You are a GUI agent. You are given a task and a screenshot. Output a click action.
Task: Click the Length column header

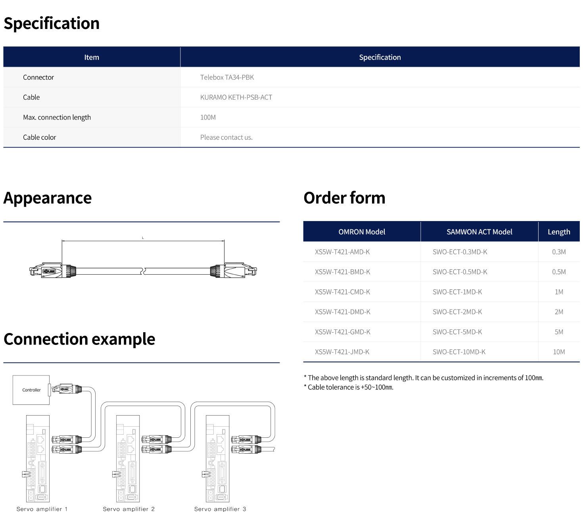[x=559, y=232]
